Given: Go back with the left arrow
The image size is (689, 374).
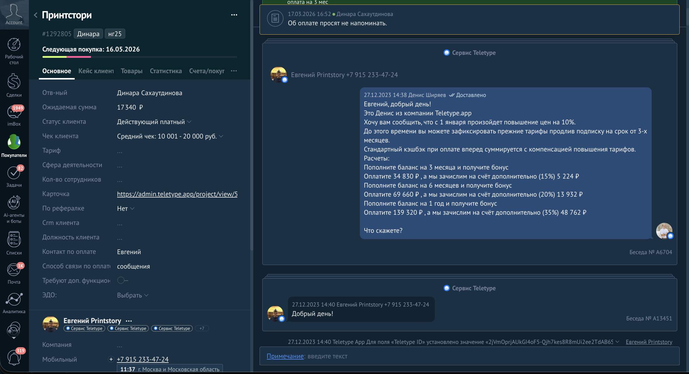Looking at the screenshot, I should (36, 15).
